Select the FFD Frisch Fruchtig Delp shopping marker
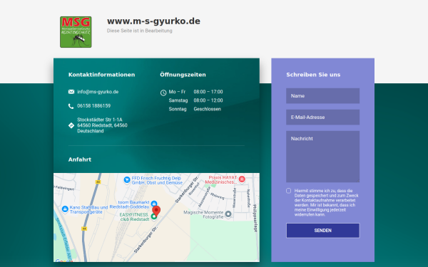Screen dimensions: 428x267 coord(127,179)
